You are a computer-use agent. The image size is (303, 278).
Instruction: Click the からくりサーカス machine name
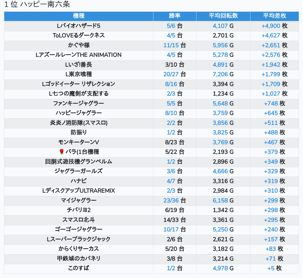pyautogui.click(x=79, y=249)
